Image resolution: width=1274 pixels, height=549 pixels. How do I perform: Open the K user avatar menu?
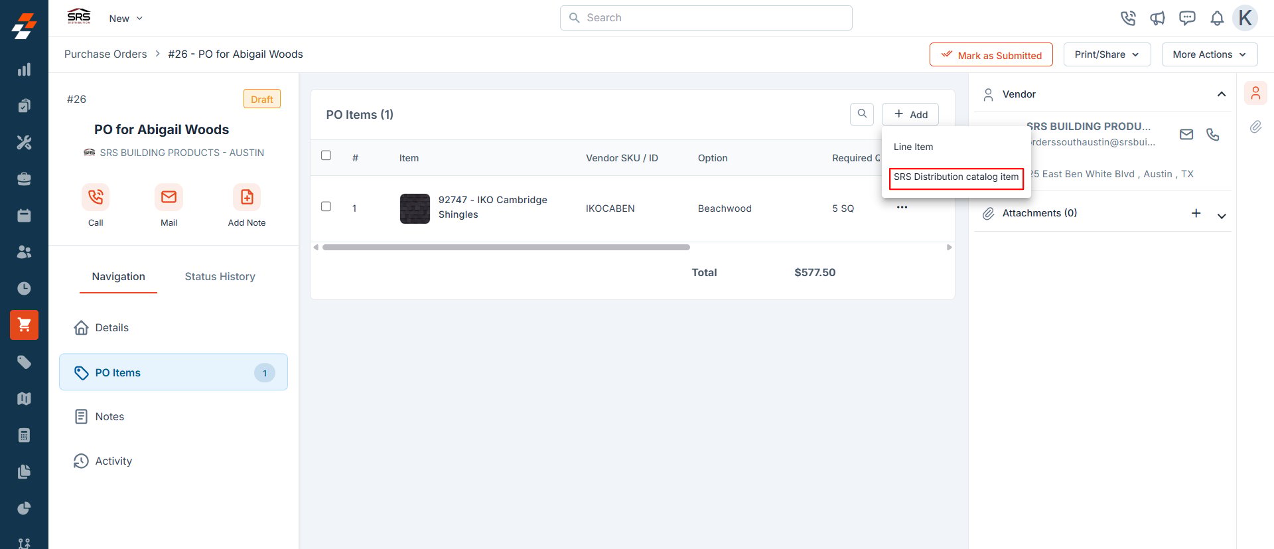[1245, 18]
